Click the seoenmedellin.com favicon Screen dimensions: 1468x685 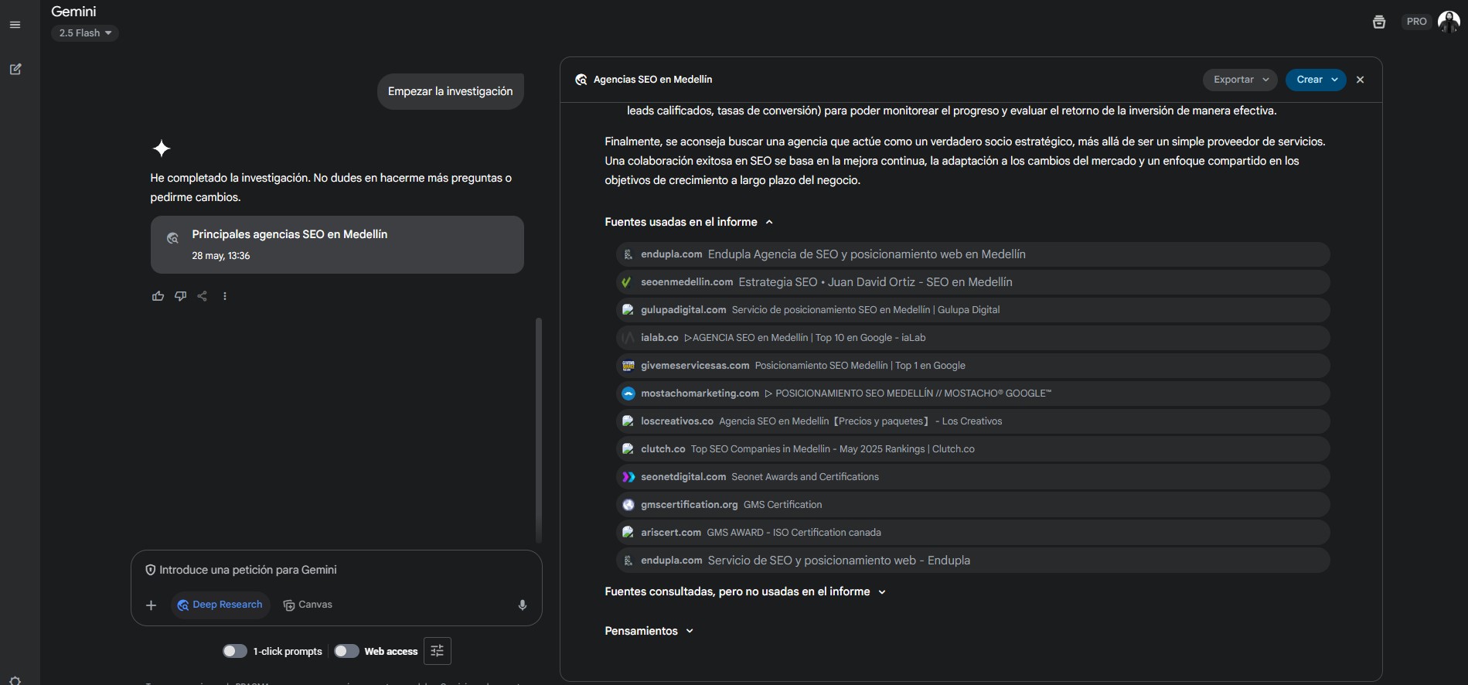(628, 282)
